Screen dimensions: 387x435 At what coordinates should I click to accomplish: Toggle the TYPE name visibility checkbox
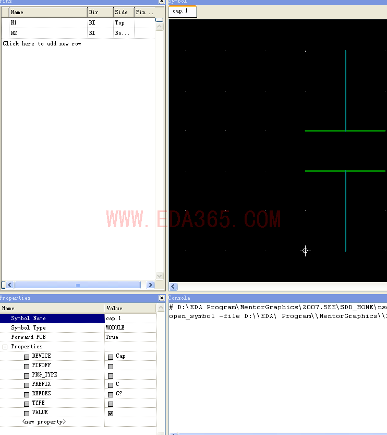coord(27,404)
